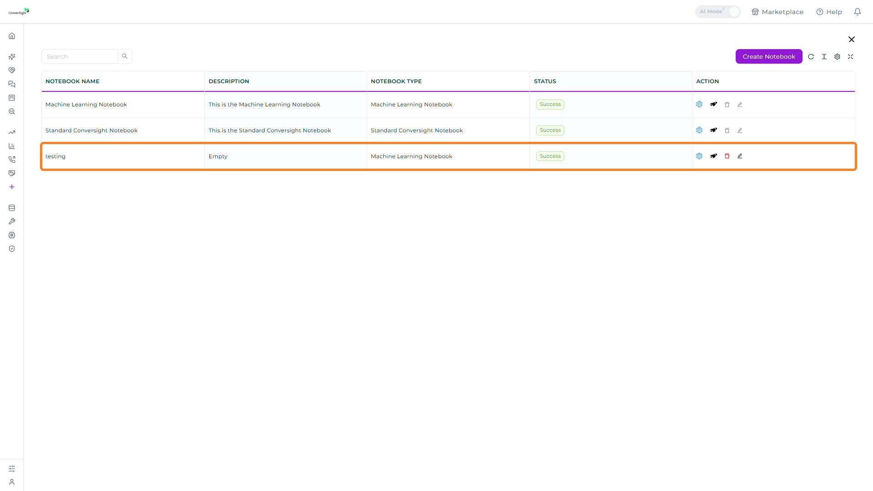Open the Marketplace link
The width and height of the screenshot is (873, 491).
click(778, 12)
